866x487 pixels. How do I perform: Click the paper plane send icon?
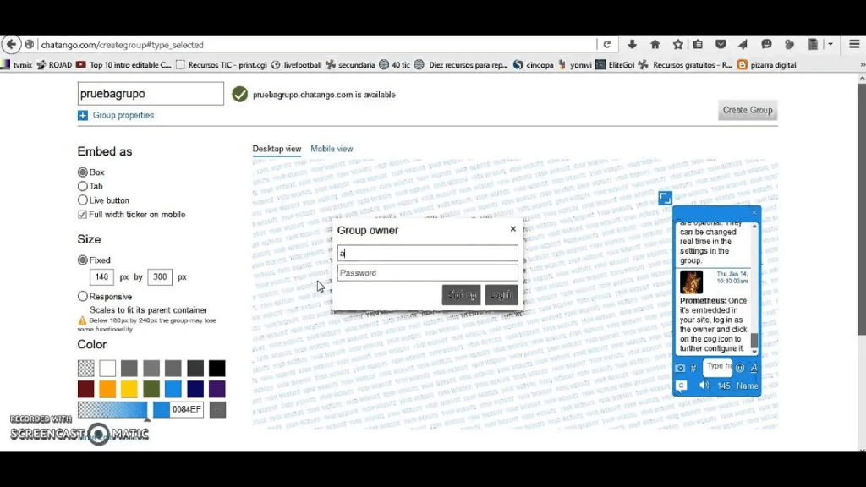click(743, 45)
